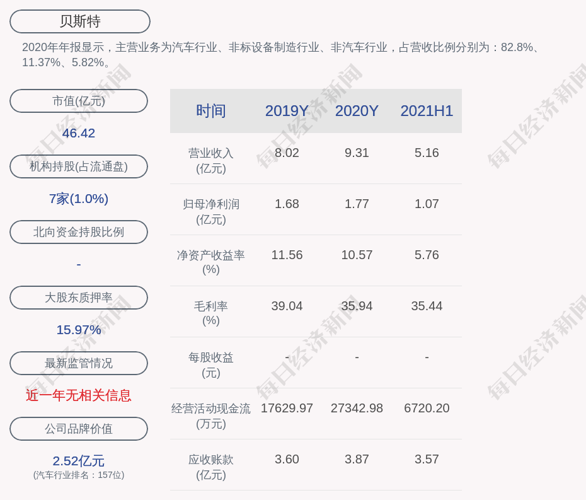Click gross margin value 35.44
This screenshot has width=586, height=500.
coord(427,306)
